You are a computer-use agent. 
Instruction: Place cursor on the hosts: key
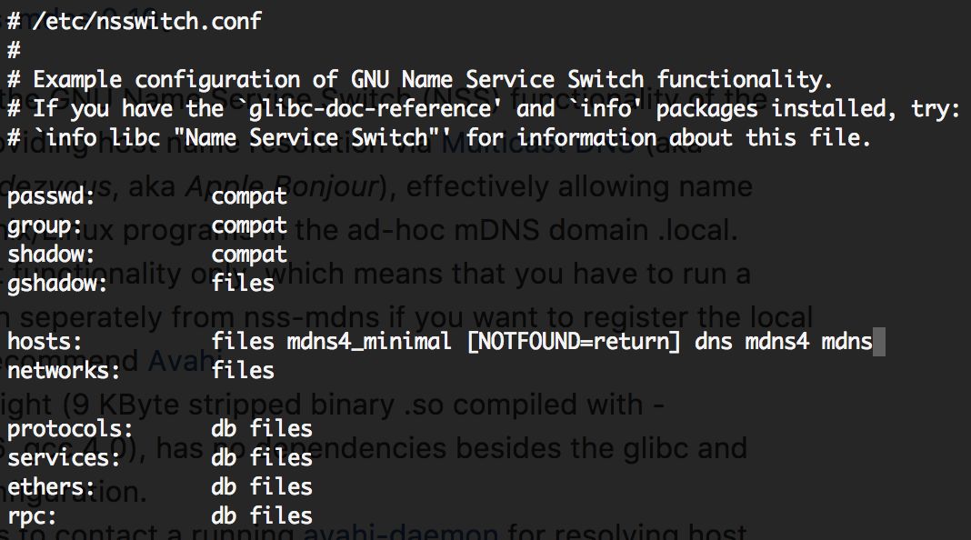pyautogui.click(x=45, y=342)
